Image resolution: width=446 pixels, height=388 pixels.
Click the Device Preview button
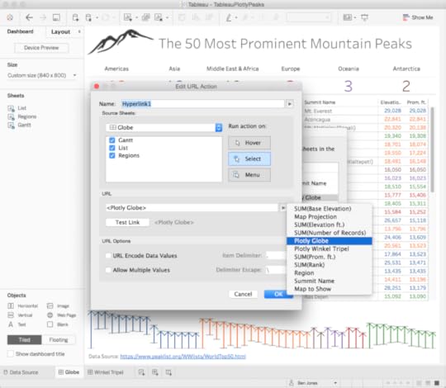pyautogui.click(x=41, y=48)
